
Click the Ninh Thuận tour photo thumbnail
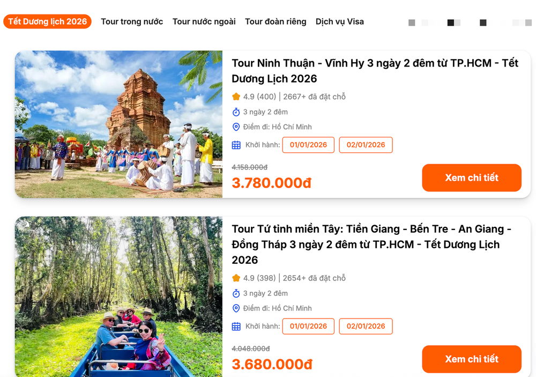click(x=118, y=124)
